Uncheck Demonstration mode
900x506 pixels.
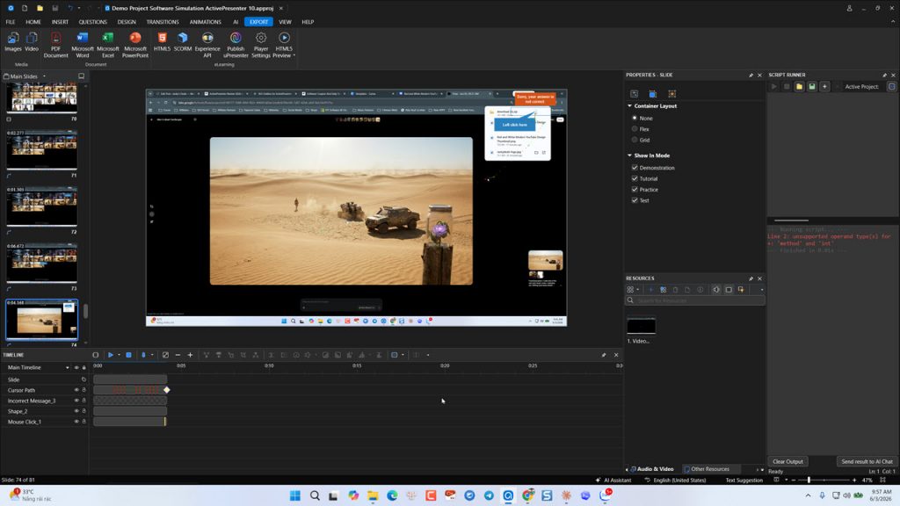(635, 168)
